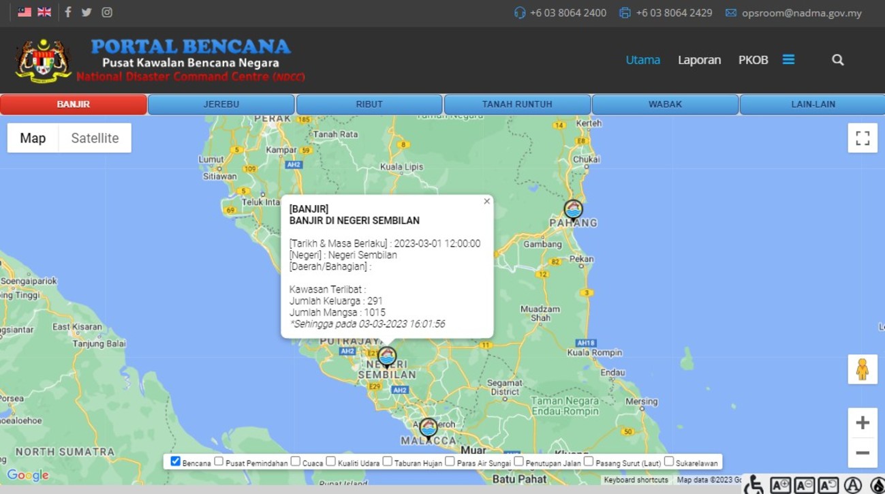Zoom out on the map
This screenshot has width=885, height=494.
[863, 453]
